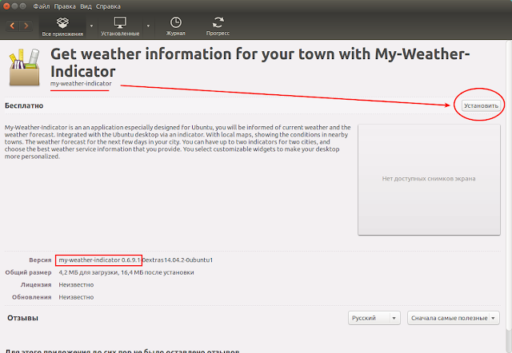Open the Вид menu

pyautogui.click(x=86, y=6)
